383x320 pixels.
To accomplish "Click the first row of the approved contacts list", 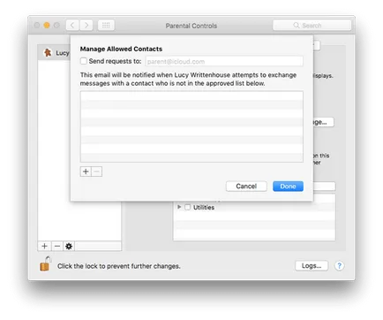I will pos(191,96).
